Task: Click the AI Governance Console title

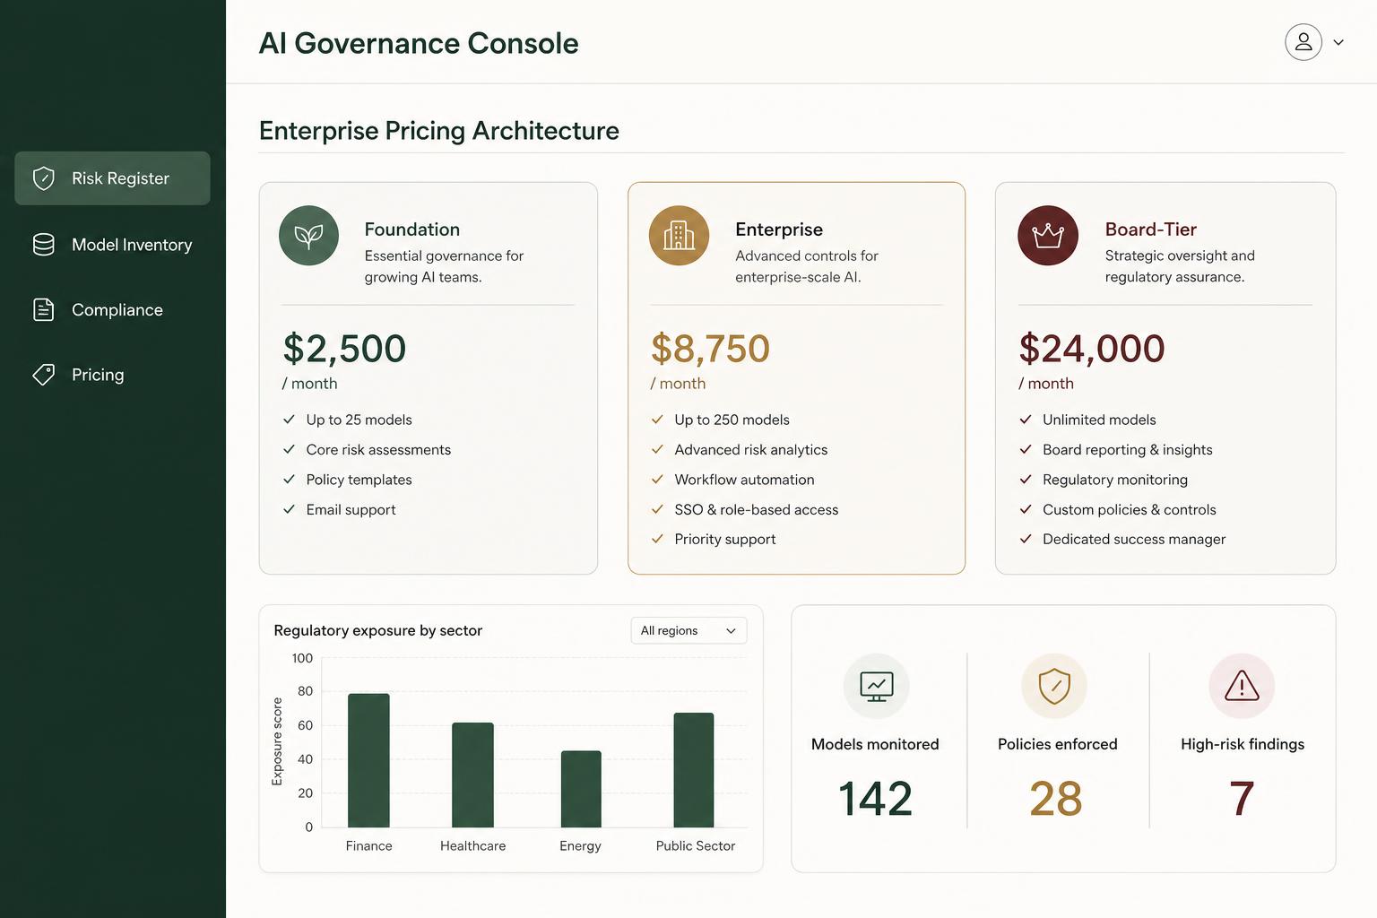Action: (x=419, y=43)
